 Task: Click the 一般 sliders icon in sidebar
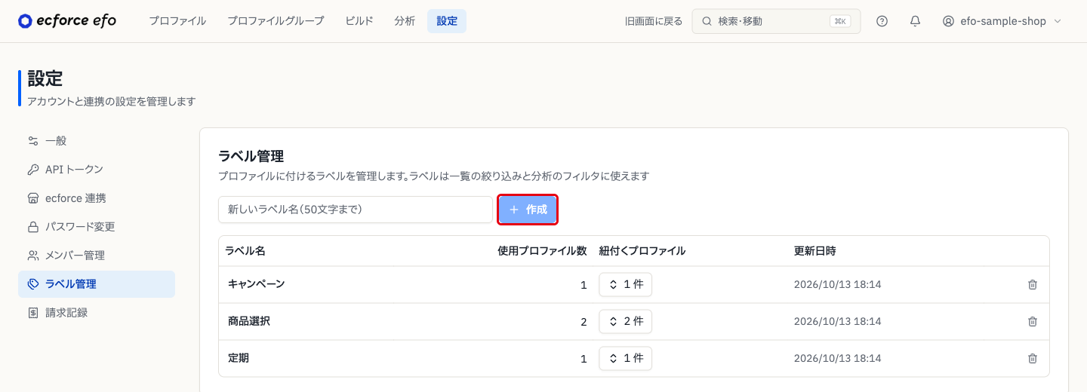point(32,141)
